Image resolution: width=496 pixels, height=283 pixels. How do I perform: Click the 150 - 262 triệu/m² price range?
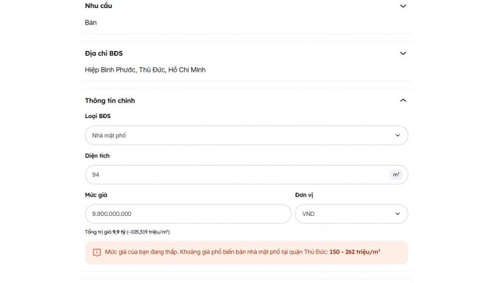(355, 251)
